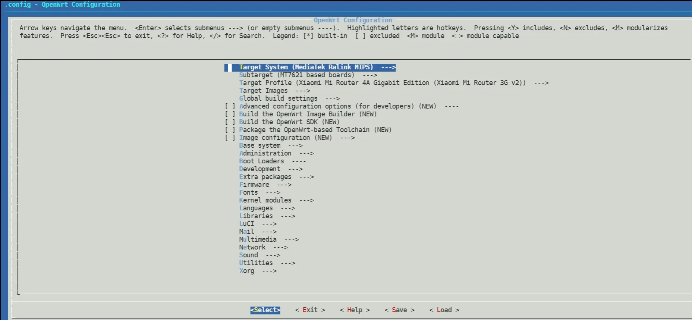Click the Select button

265,310
